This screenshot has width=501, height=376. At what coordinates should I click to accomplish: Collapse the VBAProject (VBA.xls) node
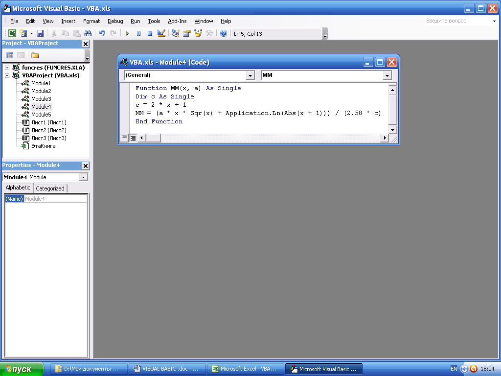pyautogui.click(x=7, y=76)
